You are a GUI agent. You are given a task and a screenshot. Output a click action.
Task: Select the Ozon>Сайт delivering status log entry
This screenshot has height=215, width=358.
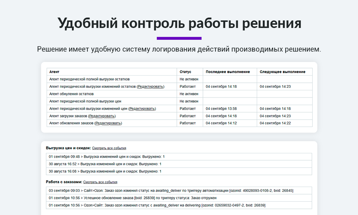[x=157, y=205]
